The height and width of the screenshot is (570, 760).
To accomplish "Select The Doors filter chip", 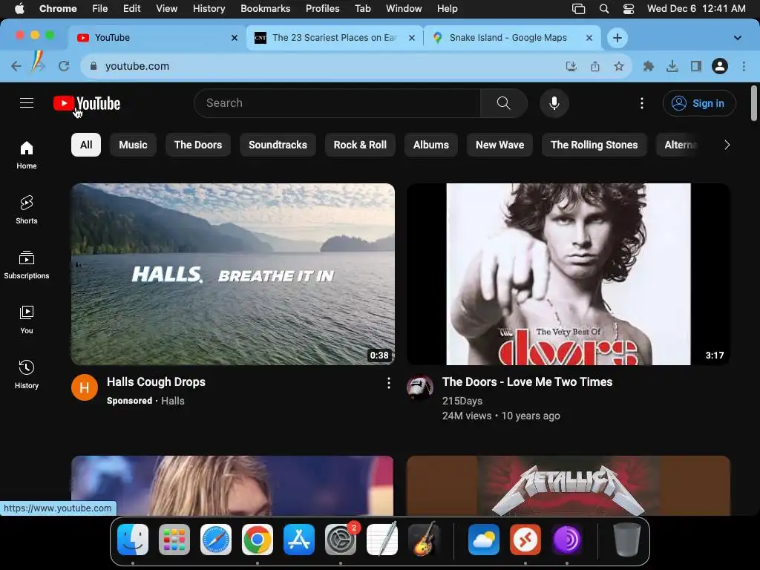I will (x=198, y=145).
